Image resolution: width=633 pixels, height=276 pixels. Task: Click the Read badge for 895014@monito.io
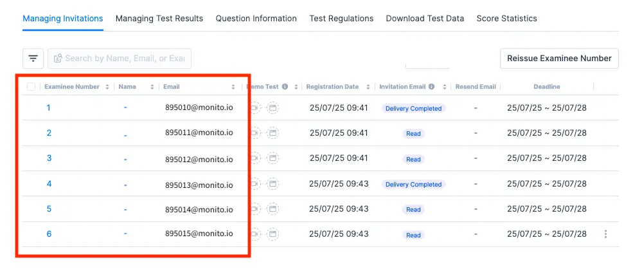pyautogui.click(x=413, y=209)
